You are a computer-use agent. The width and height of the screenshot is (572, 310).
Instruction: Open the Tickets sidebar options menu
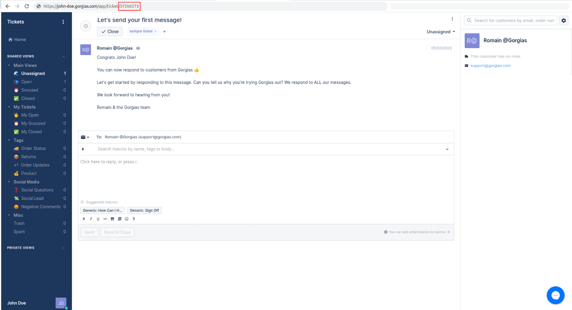point(63,22)
